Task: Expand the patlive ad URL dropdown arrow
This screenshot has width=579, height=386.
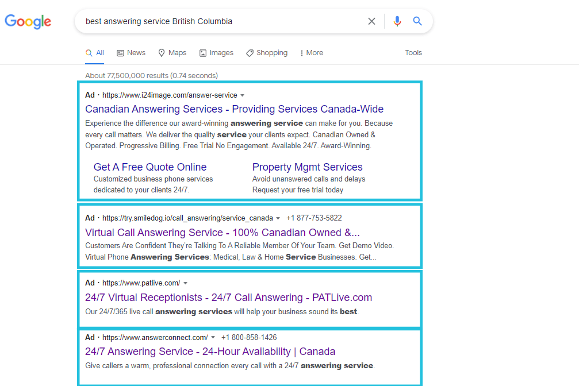Action: point(185,283)
